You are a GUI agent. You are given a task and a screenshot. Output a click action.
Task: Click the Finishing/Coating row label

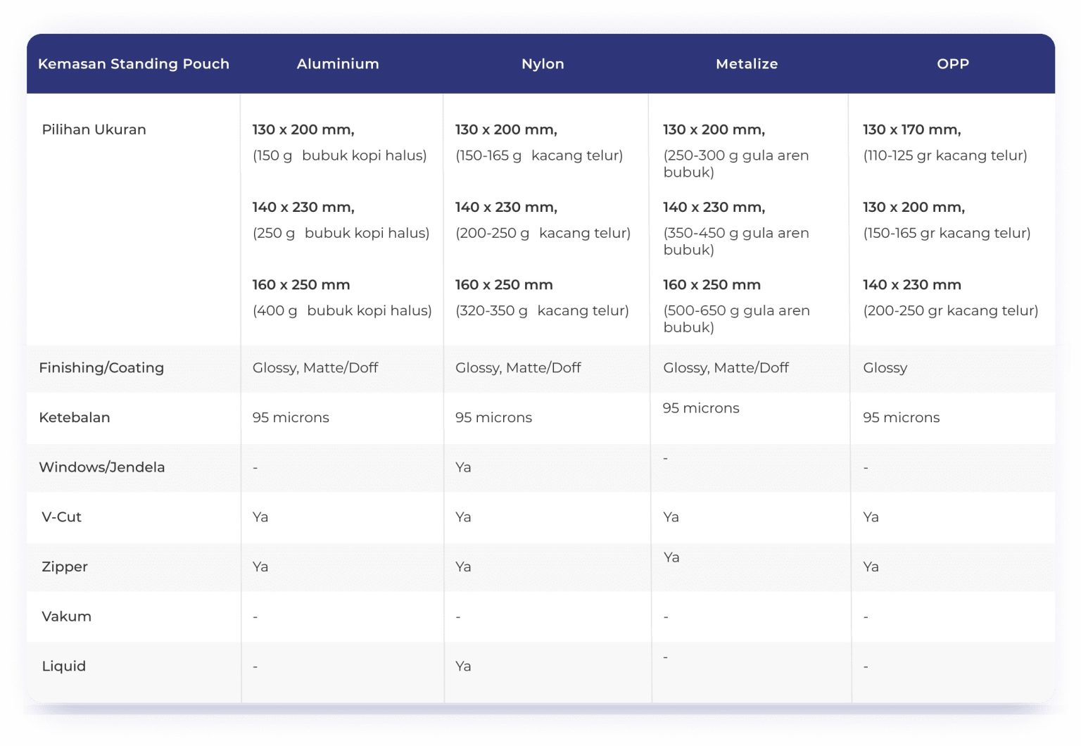101,367
